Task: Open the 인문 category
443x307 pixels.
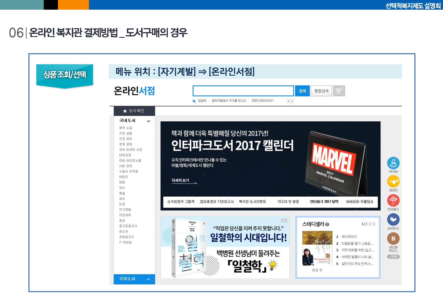Action: point(122,204)
